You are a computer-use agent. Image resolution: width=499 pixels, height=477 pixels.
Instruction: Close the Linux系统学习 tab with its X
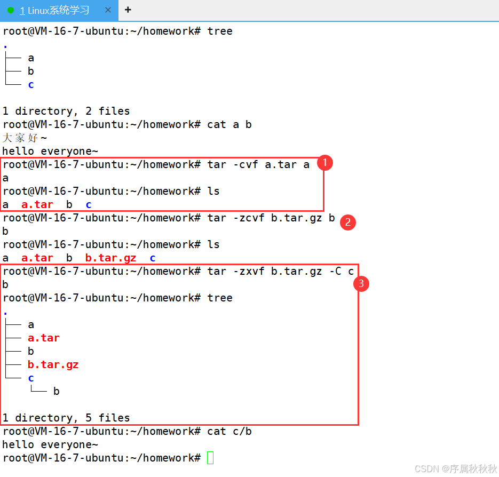pyautogui.click(x=108, y=10)
